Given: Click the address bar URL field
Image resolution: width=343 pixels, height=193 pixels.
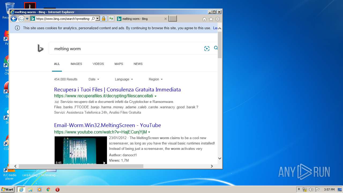Looking at the screenshot, I should tap(63, 19).
